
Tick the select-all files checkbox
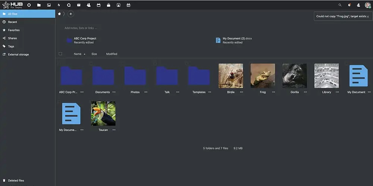click(x=60, y=54)
